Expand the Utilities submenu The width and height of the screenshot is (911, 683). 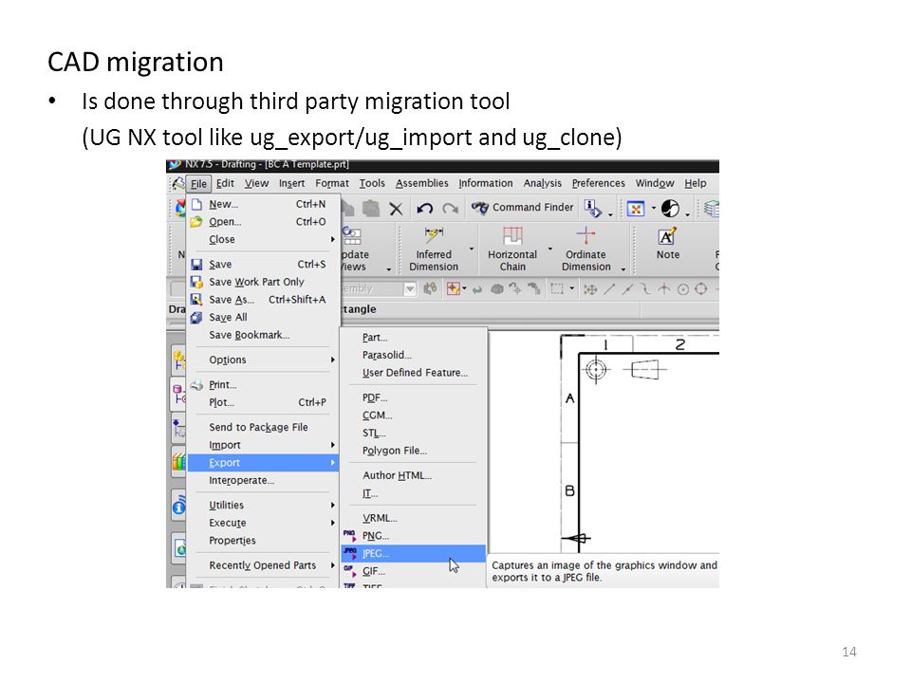point(263,506)
